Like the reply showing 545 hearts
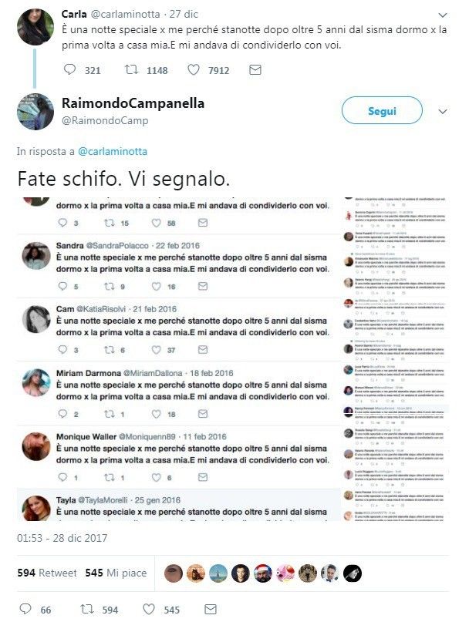This screenshot has height=632, width=469. coord(149,609)
